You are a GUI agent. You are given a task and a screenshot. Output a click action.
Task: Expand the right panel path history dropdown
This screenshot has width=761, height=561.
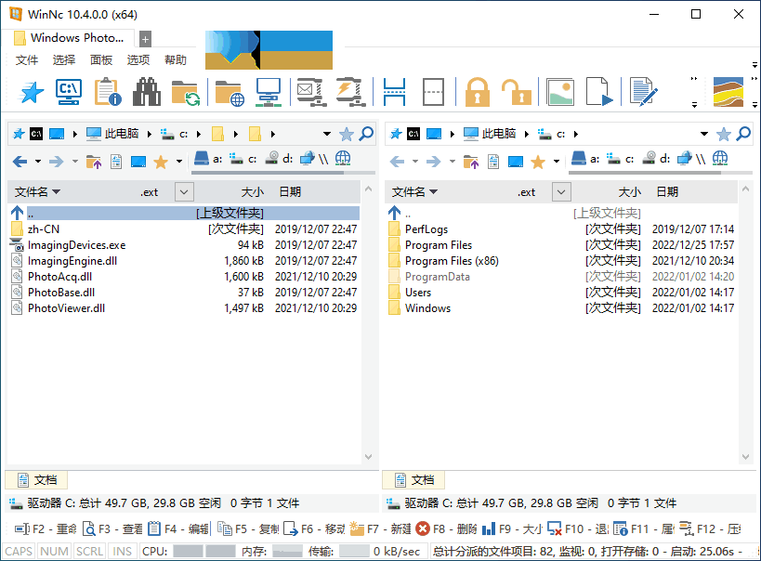[x=704, y=134]
